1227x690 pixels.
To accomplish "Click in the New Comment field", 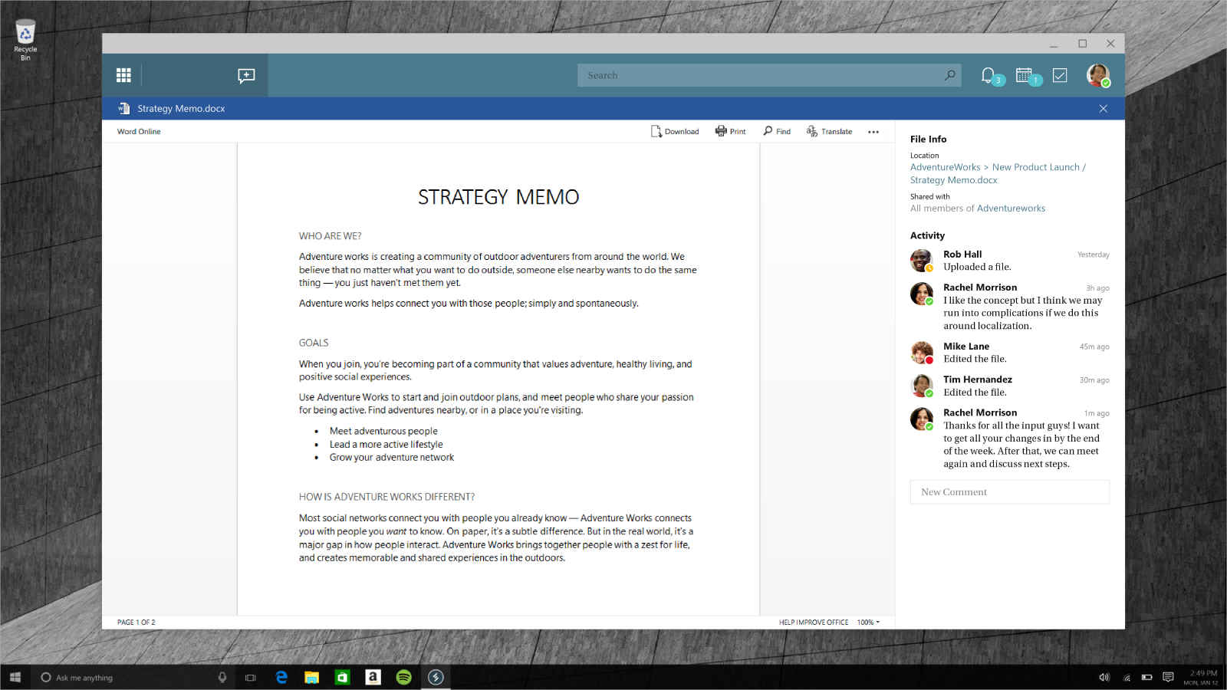I will click(x=1009, y=492).
